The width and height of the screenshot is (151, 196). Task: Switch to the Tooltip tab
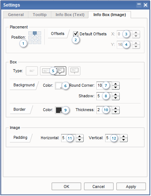pos(40,15)
